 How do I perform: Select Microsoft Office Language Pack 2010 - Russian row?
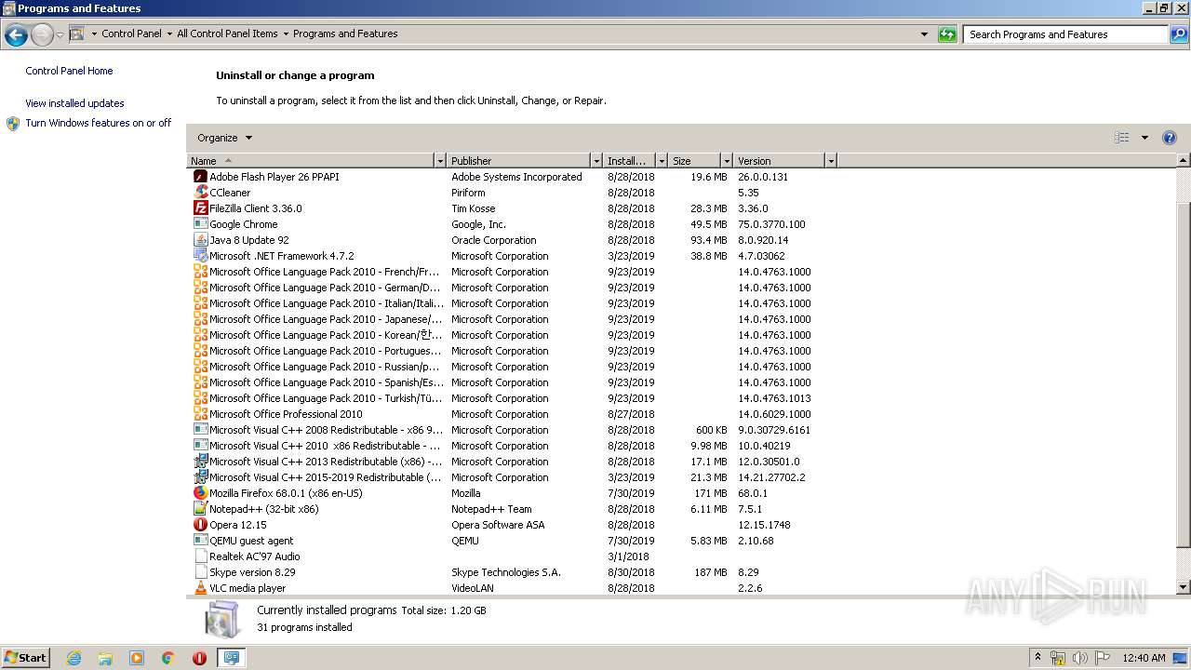pyautogui.click(x=512, y=367)
